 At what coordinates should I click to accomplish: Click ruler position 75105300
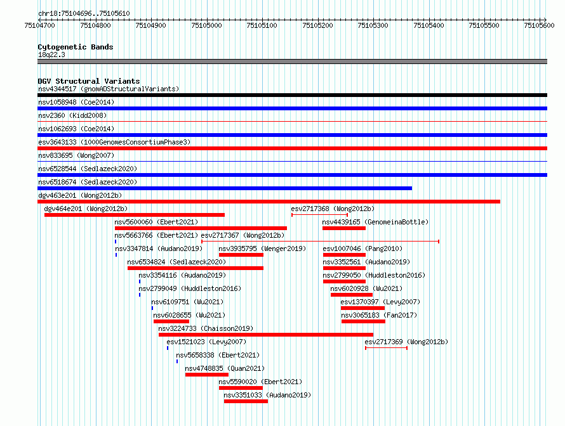[x=373, y=25]
